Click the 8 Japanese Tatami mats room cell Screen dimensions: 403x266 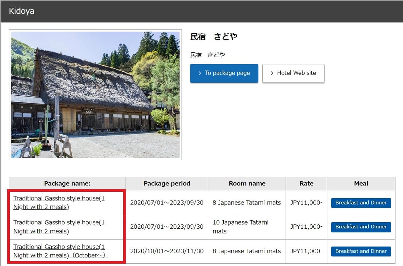(247, 203)
